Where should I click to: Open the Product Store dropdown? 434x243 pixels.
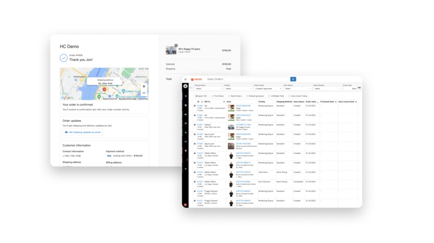tap(208, 89)
